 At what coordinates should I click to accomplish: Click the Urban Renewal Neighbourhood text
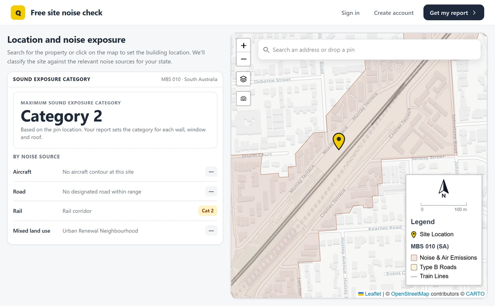click(x=100, y=231)
